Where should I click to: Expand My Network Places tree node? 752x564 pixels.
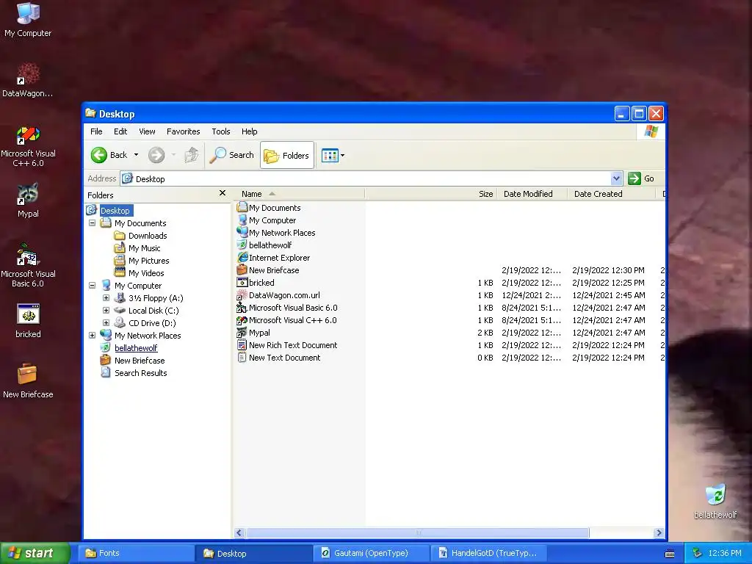(92, 335)
